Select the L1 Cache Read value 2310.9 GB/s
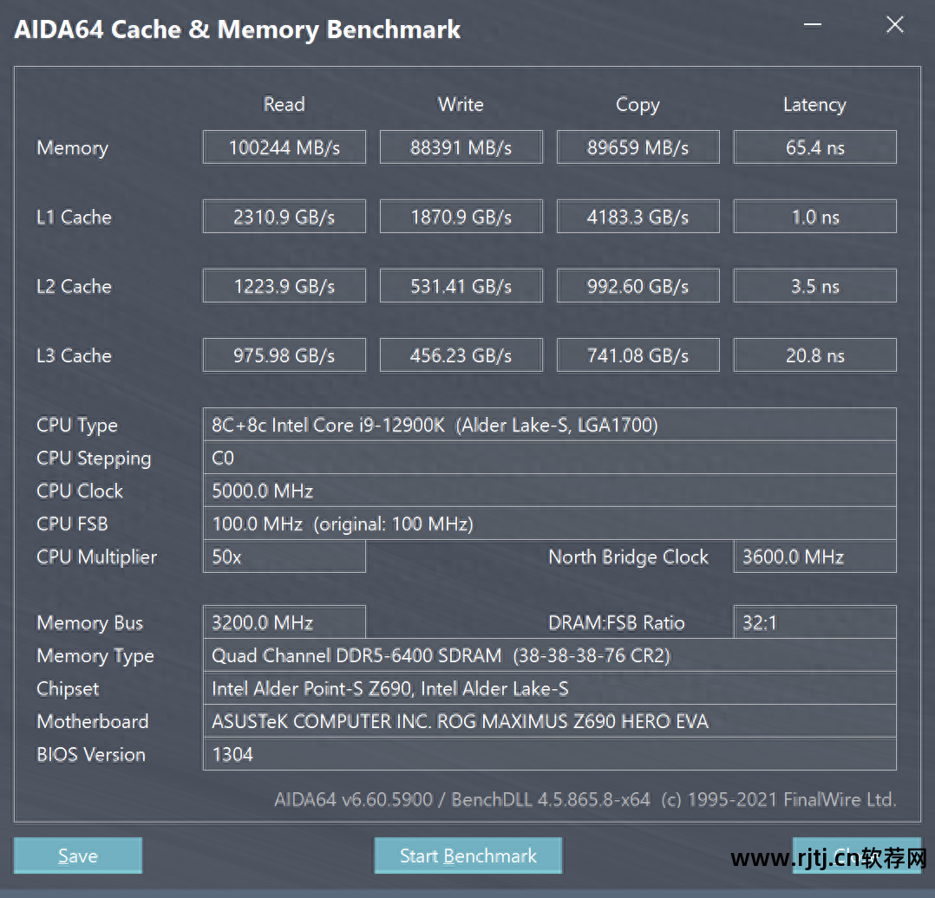 (x=284, y=217)
